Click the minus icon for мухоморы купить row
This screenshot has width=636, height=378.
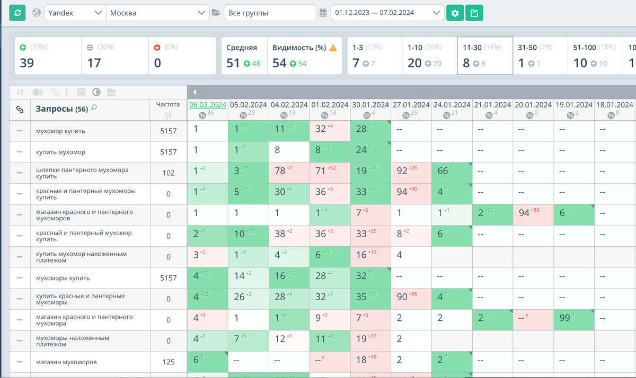20,278
